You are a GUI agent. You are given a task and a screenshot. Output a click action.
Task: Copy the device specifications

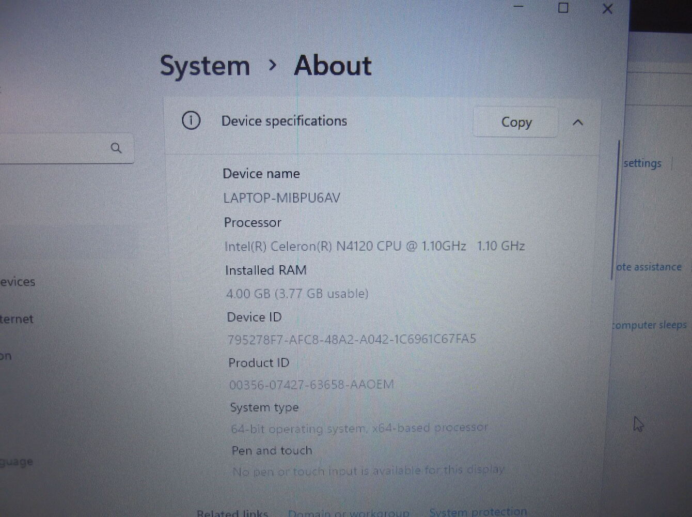point(516,123)
